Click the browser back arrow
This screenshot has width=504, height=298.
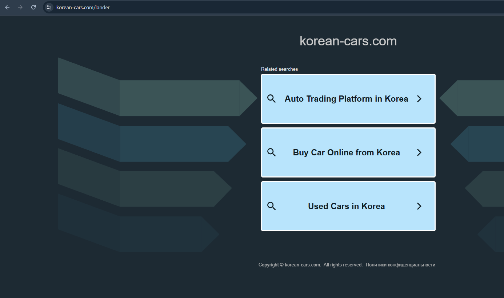pyautogui.click(x=7, y=7)
